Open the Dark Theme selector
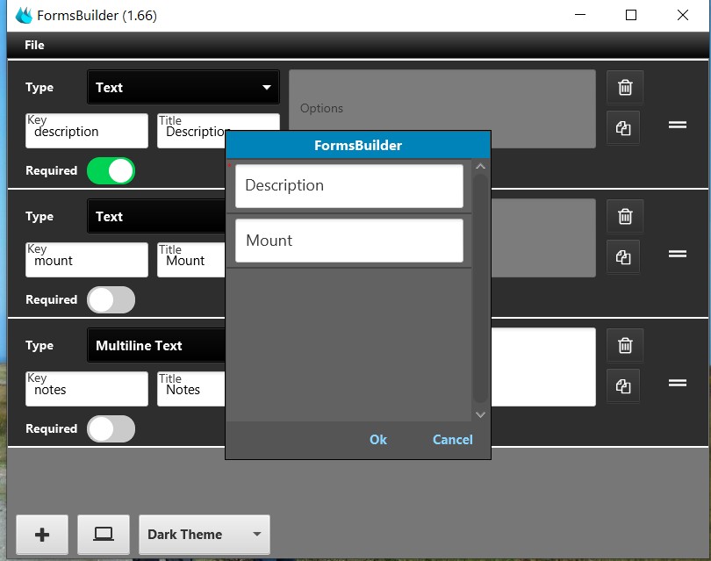 [205, 535]
